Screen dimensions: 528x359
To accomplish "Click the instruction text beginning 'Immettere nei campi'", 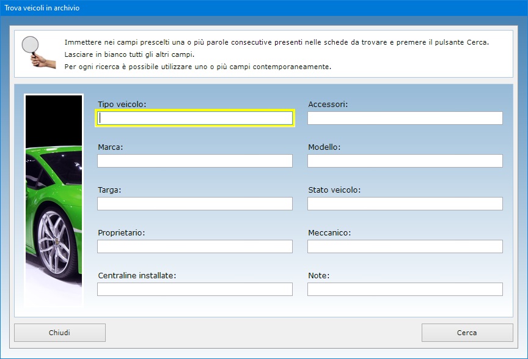I will pos(276,42).
